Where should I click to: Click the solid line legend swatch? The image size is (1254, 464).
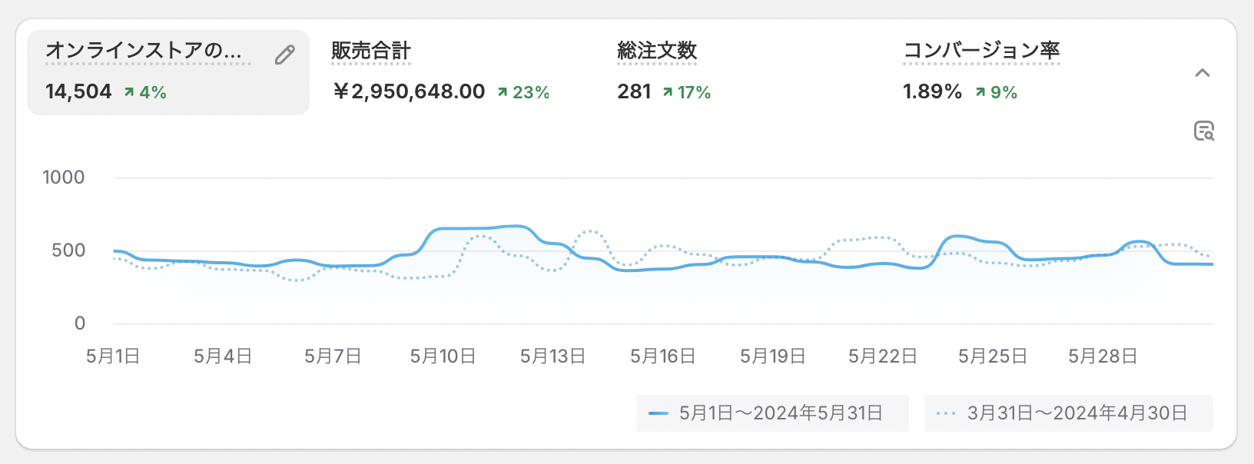[658, 413]
